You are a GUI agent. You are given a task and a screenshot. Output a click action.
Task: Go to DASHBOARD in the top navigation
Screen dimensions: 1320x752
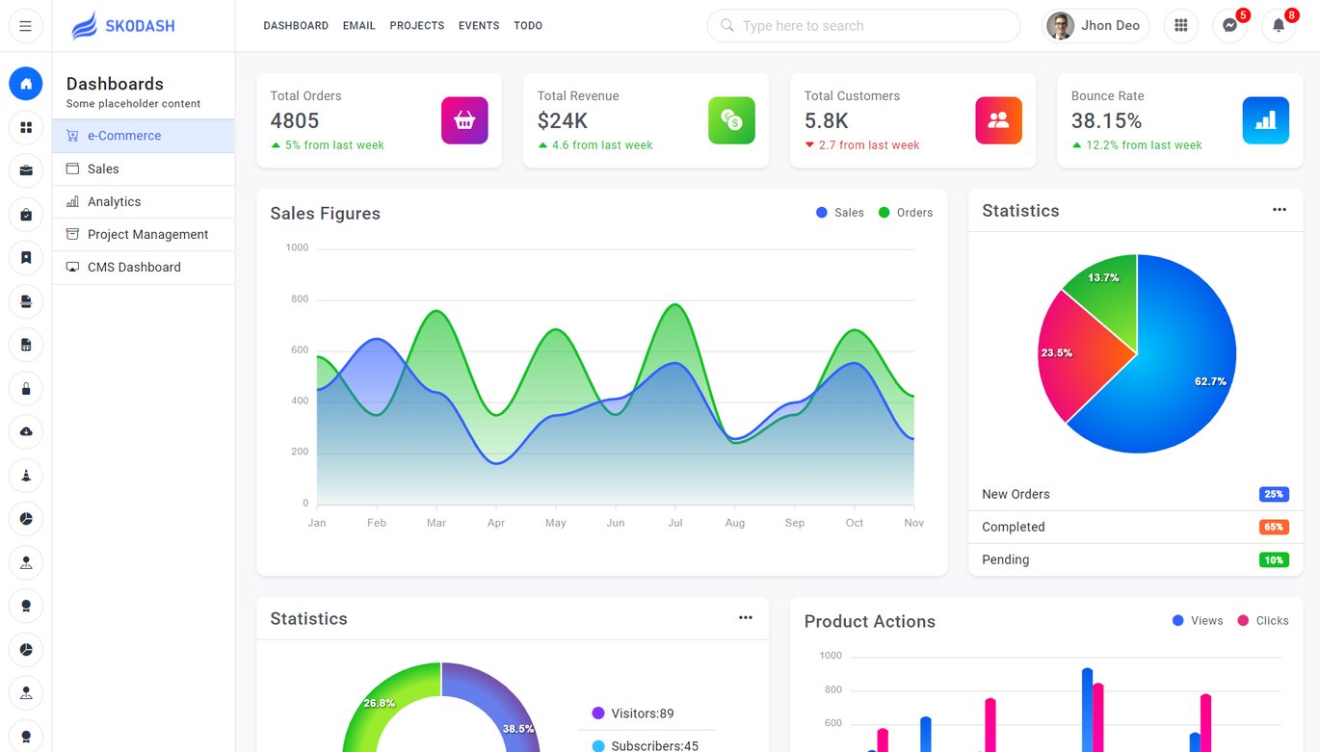click(x=296, y=26)
